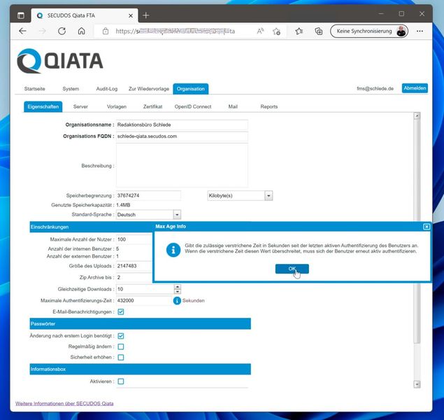The width and height of the screenshot is (444, 420).
Task: Switch to the OpenID Connect sub-tab
Action: (x=193, y=106)
